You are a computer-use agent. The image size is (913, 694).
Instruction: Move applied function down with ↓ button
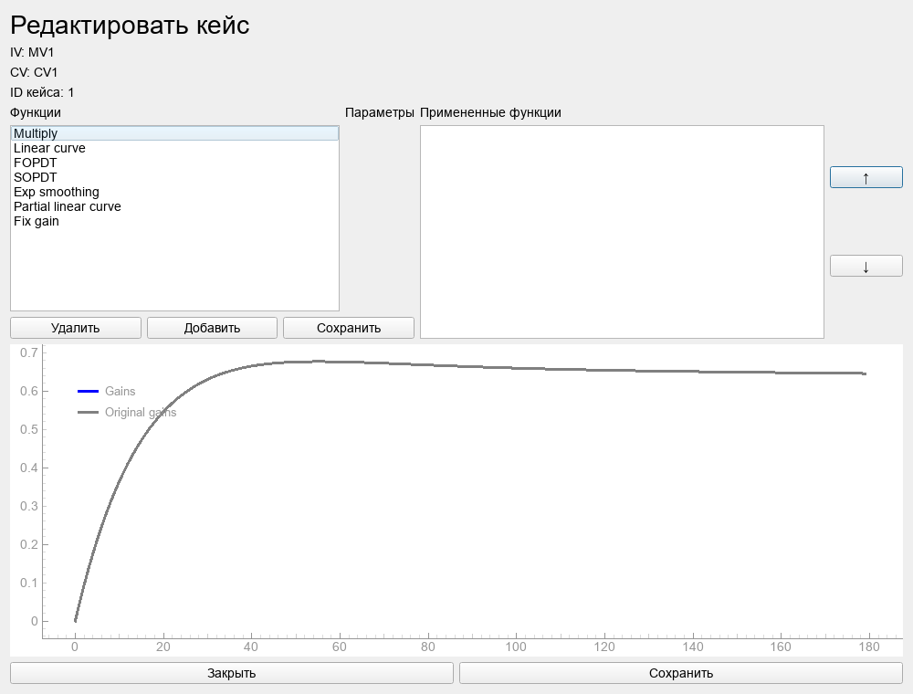click(x=866, y=266)
